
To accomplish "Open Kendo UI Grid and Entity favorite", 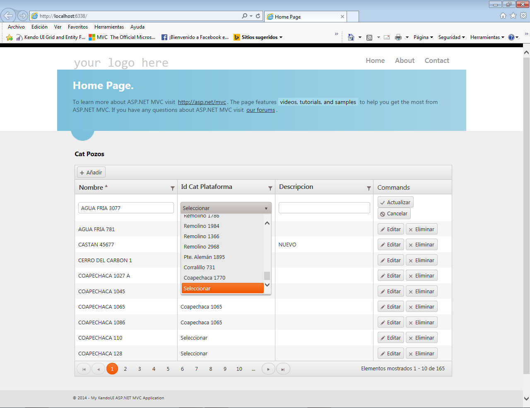I will pyautogui.click(x=51, y=37).
